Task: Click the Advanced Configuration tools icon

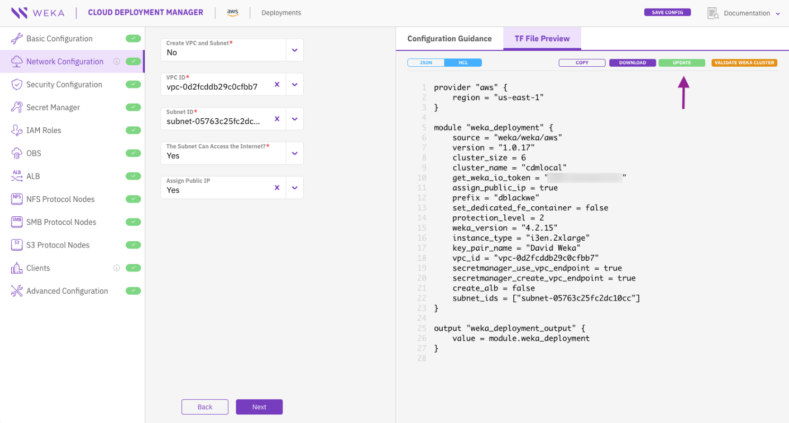Action: click(16, 290)
